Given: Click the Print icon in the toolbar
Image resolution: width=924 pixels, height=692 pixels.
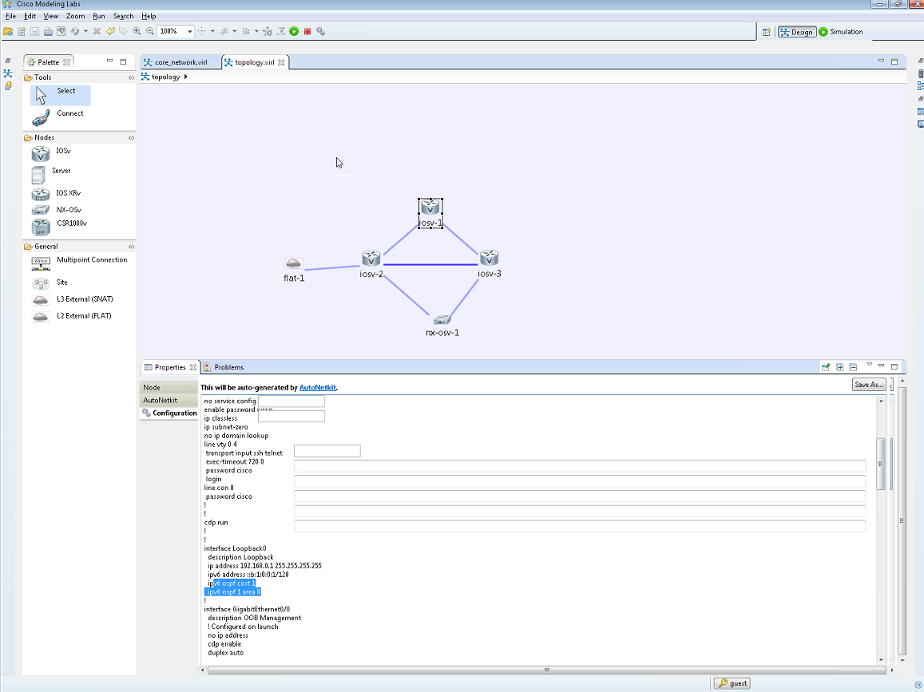Looking at the screenshot, I should pyautogui.click(x=48, y=31).
